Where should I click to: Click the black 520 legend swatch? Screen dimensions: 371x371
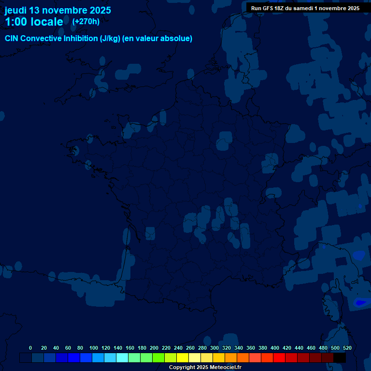click(x=340, y=357)
